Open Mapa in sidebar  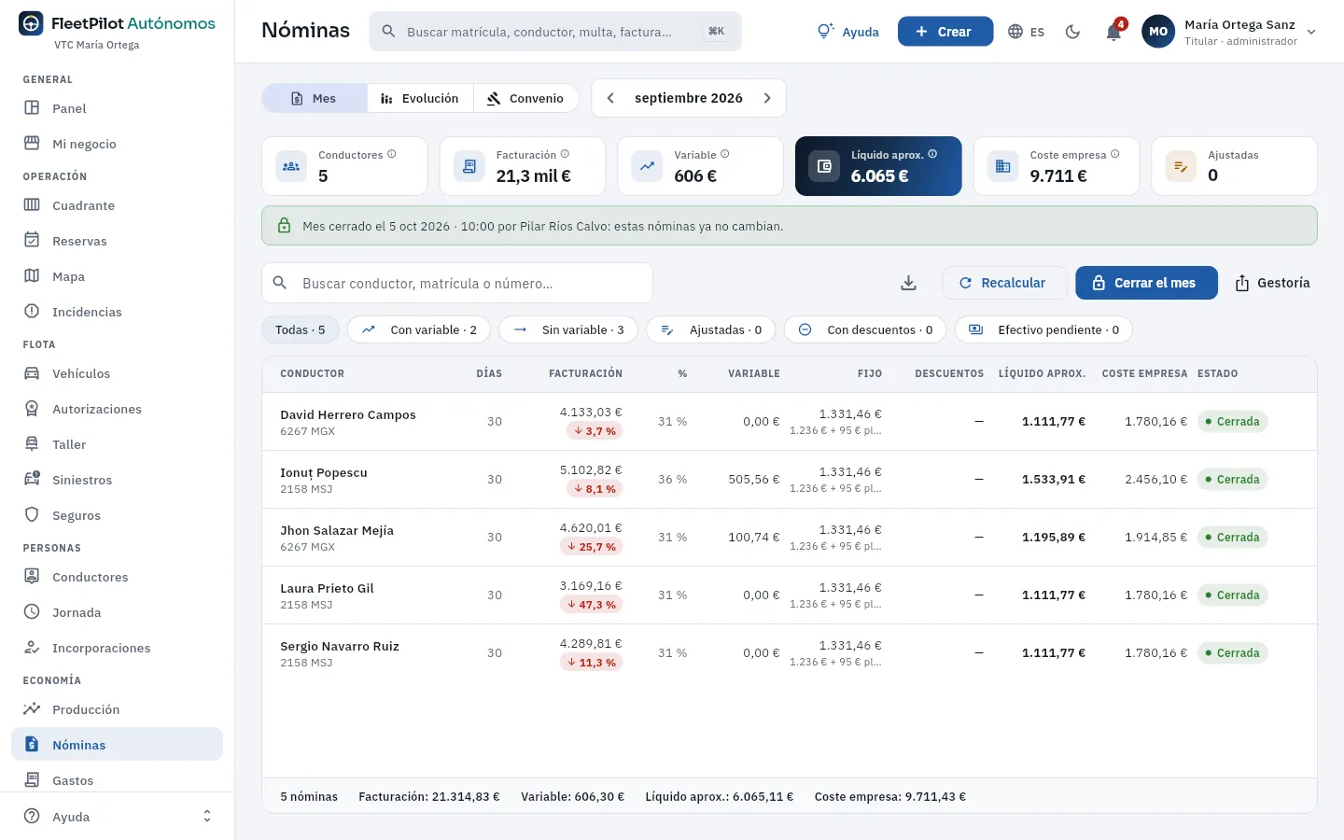[x=117, y=276]
